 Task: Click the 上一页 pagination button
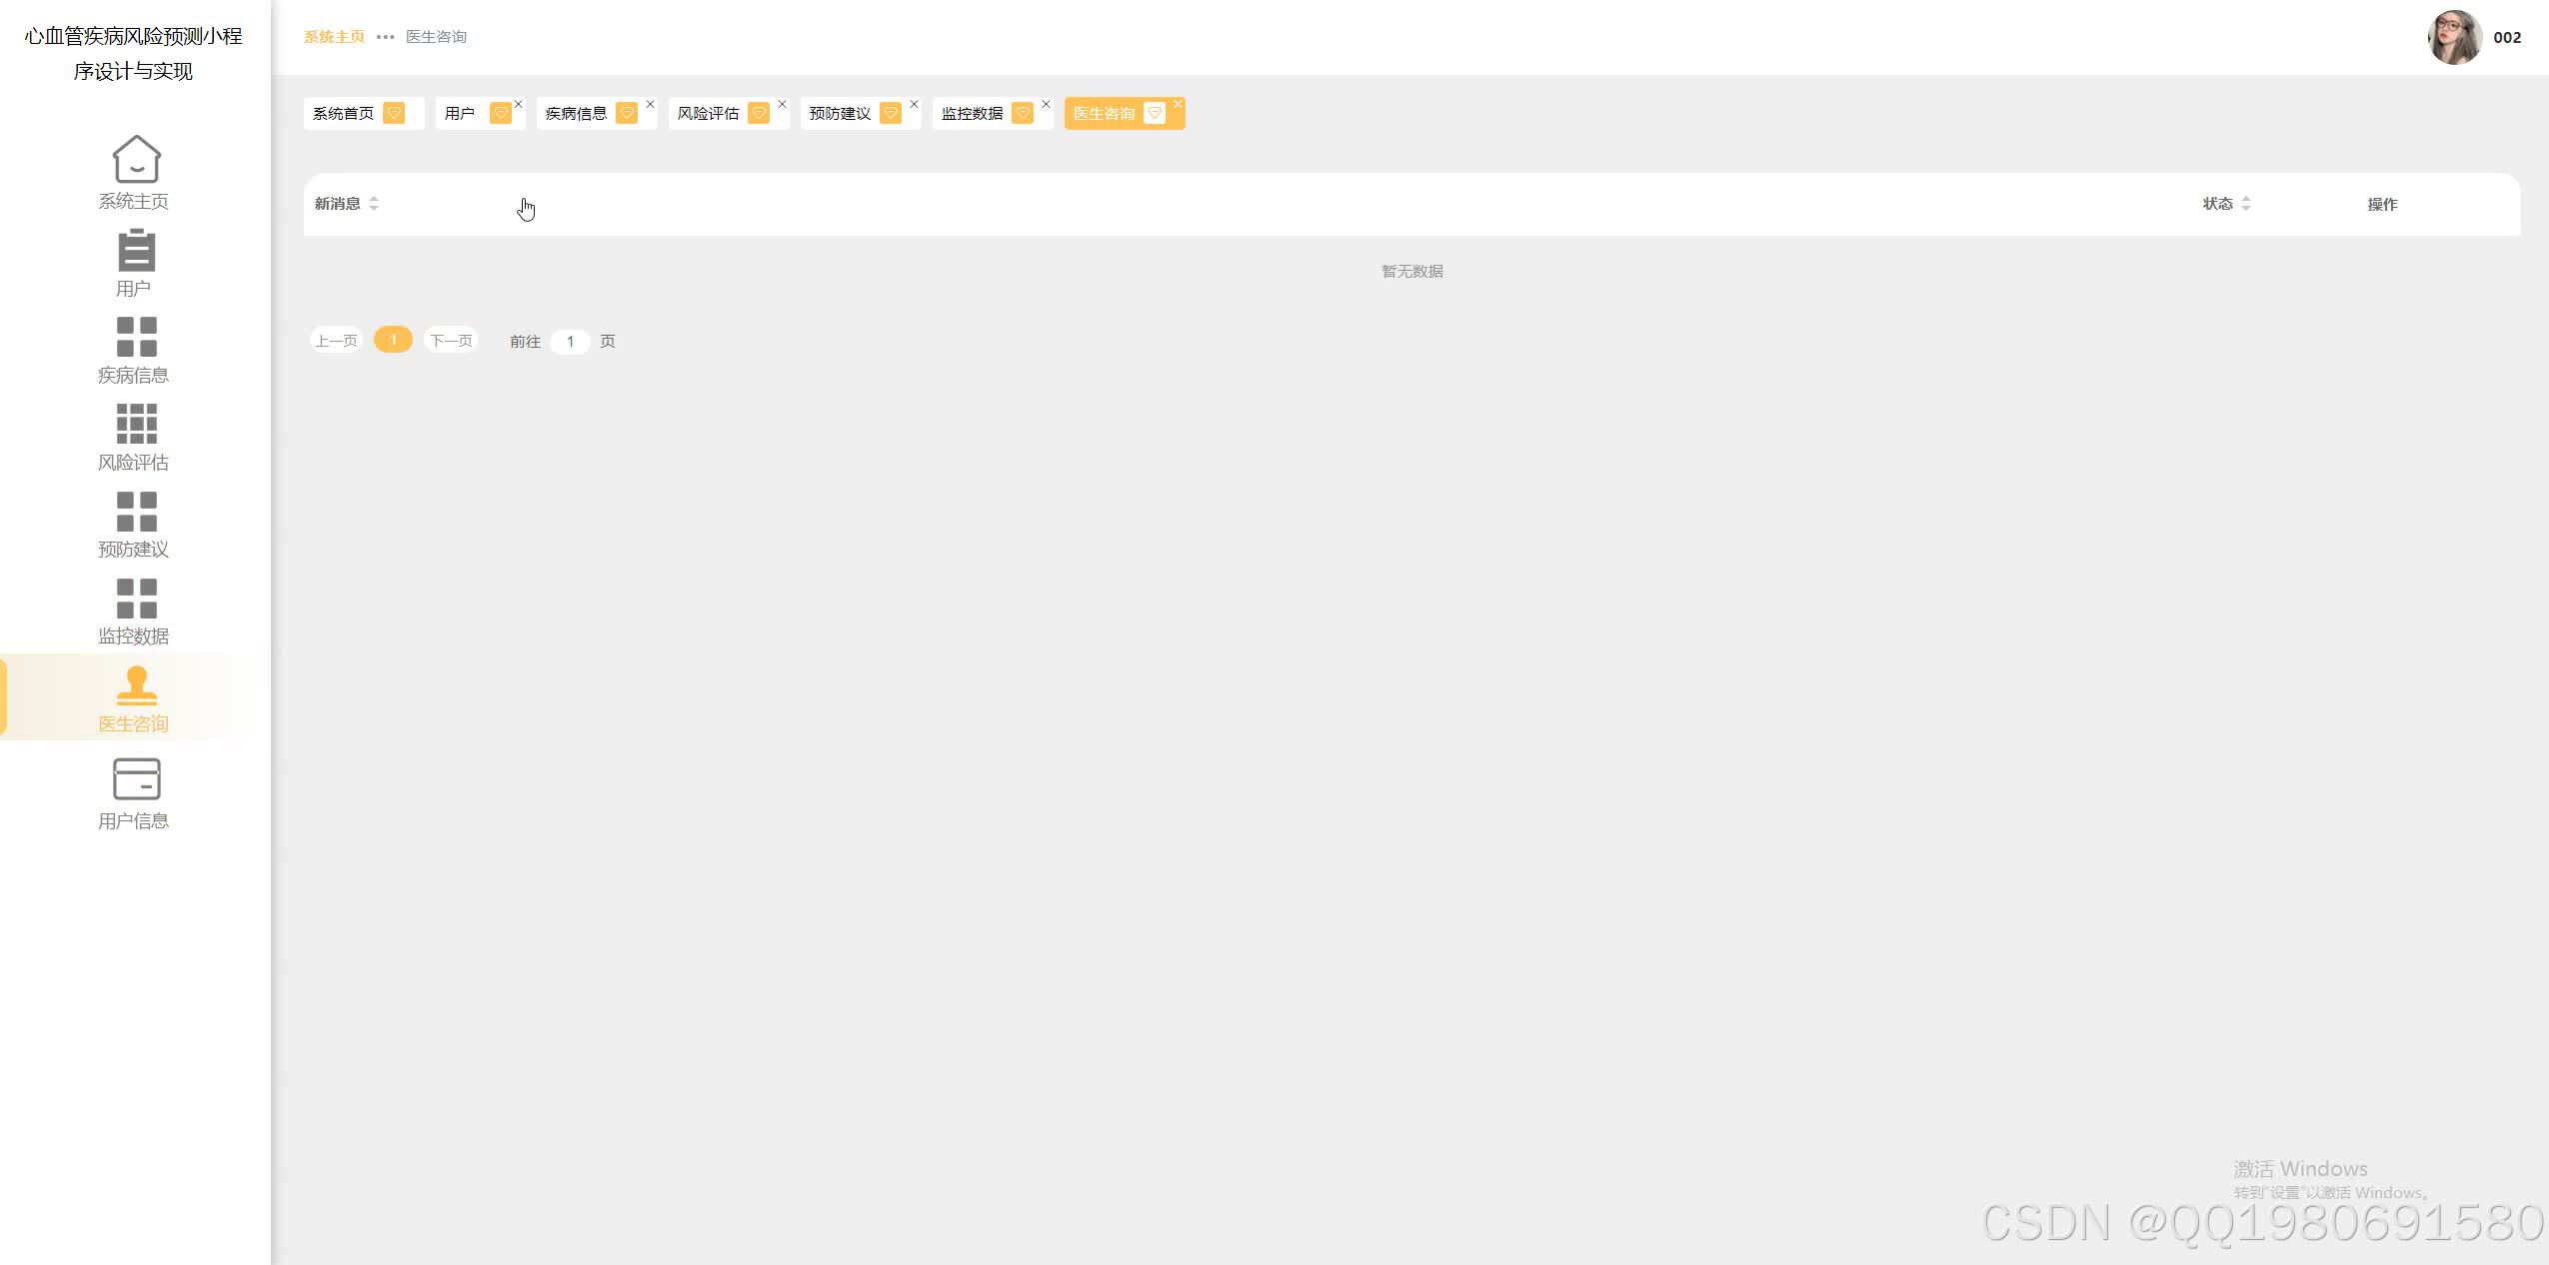336,341
